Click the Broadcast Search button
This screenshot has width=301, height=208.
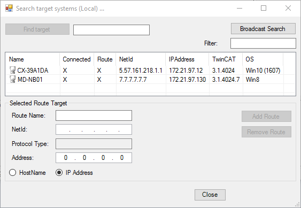(x=263, y=29)
